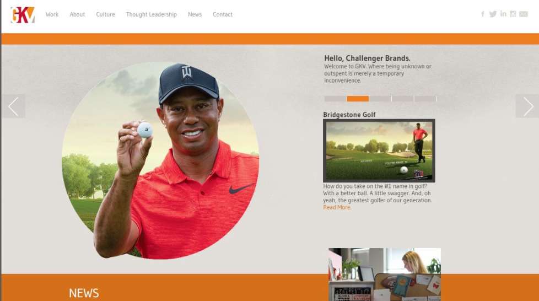This screenshot has width=539, height=301.
Task: Open the Twitter bird icon
Action: (x=493, y=14)
